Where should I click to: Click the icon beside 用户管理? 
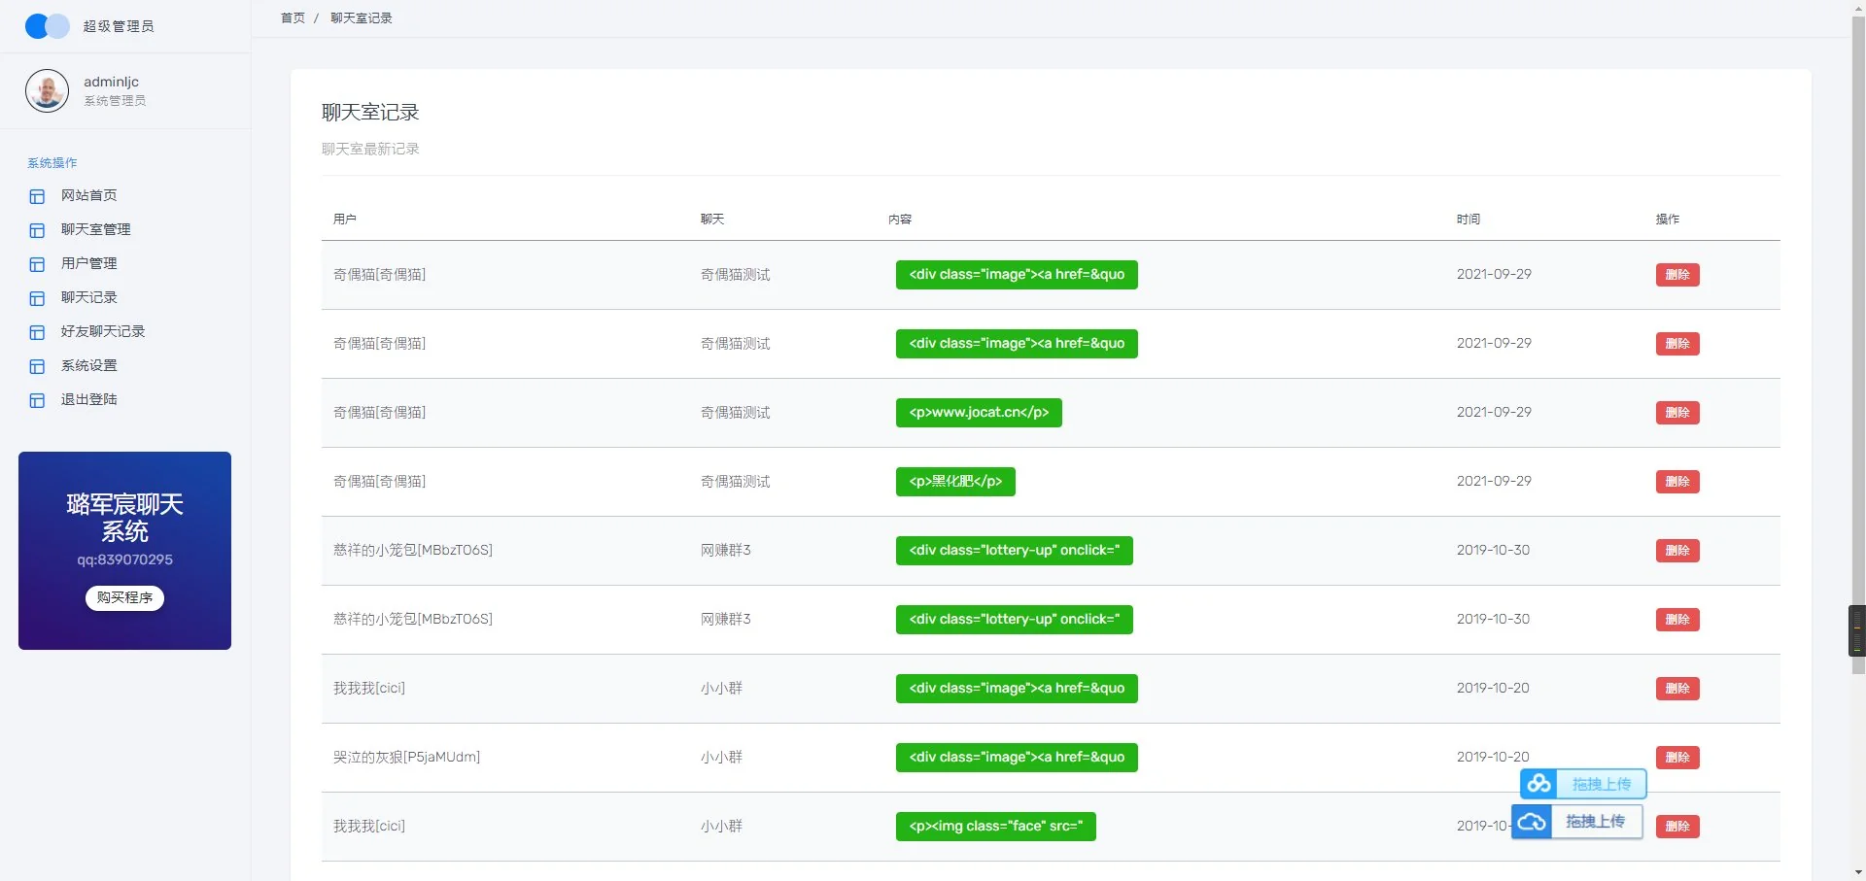[x=37, y=264]
